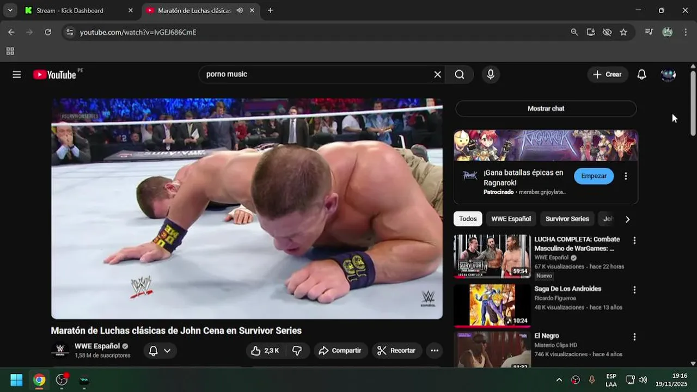
Task: Reload the page in Chrome
Action: coord(48,32)
